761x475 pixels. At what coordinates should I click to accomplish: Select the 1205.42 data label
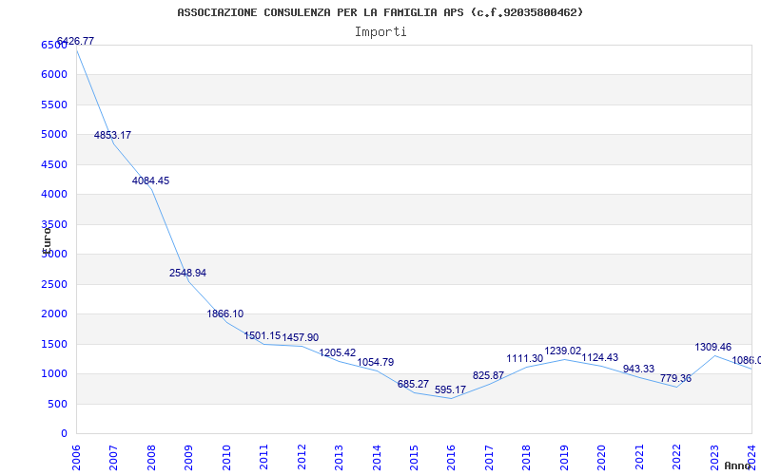338,352
